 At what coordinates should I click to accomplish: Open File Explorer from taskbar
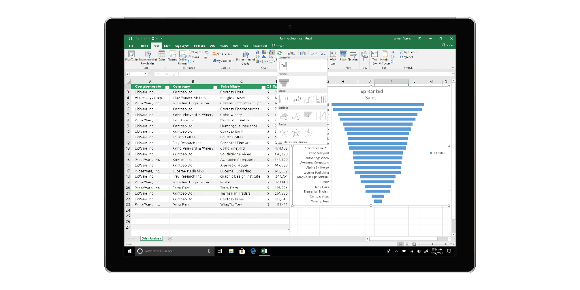(231, 251)
